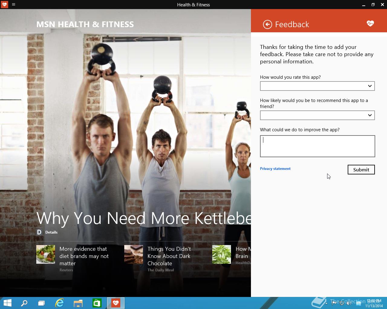Open Task View on the taskbar
The image size is (387, 309).
point(41,303)
